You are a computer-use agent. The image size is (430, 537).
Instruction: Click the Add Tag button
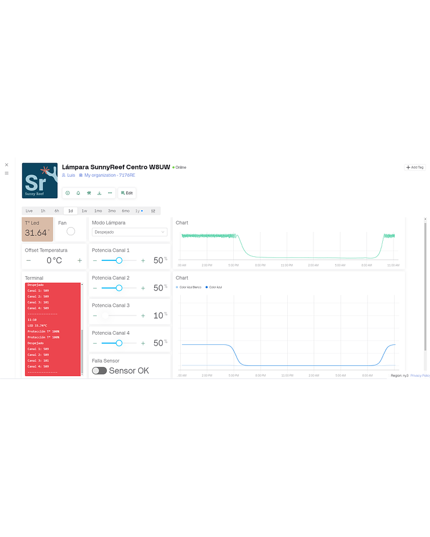point(414,168)
